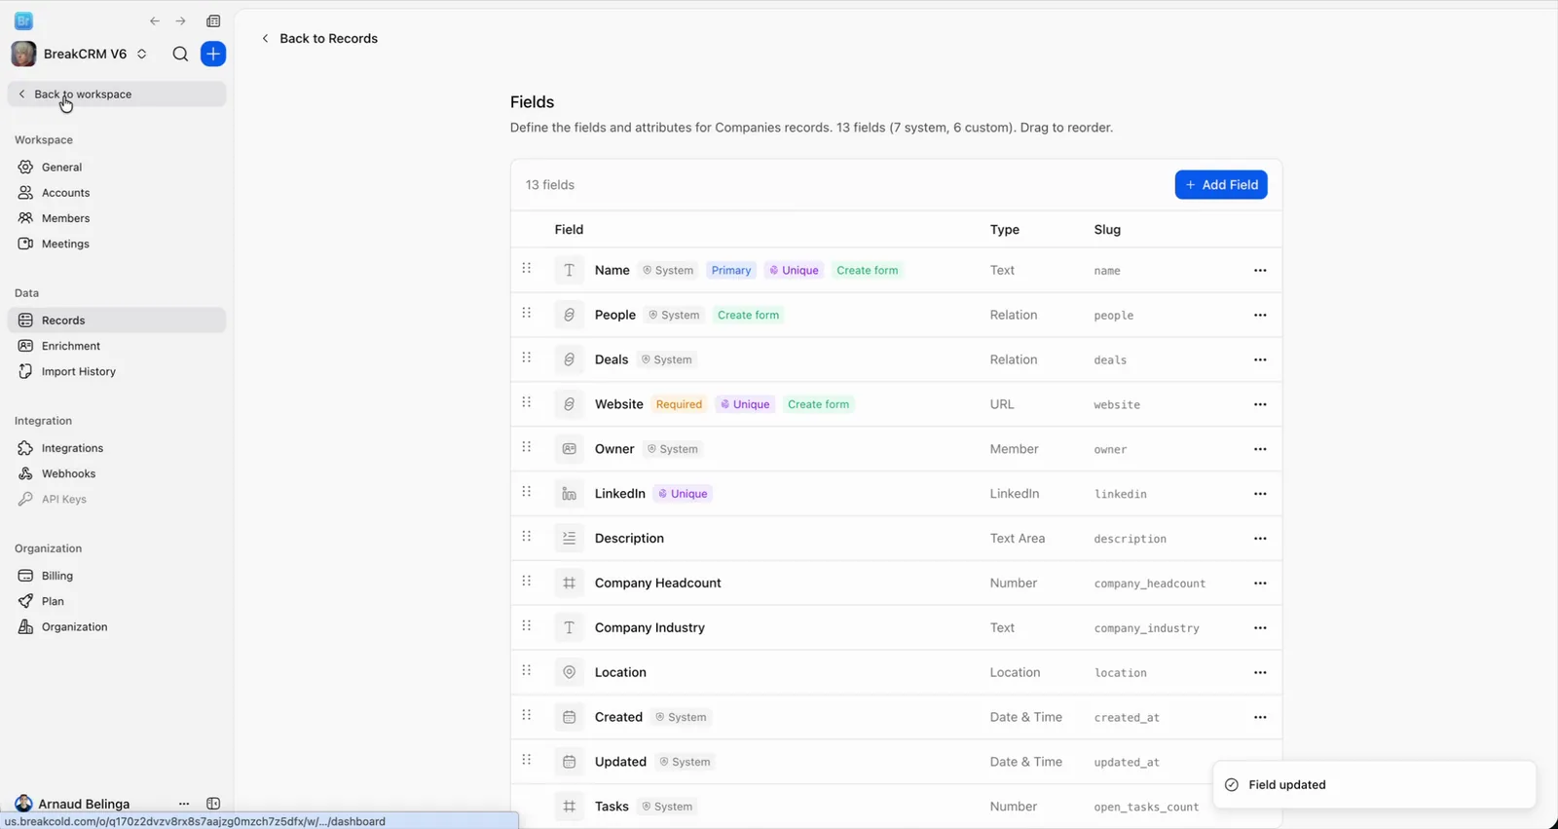
Task: Open Members settings page
Action: pyautogui.click(x=117, y=218)
